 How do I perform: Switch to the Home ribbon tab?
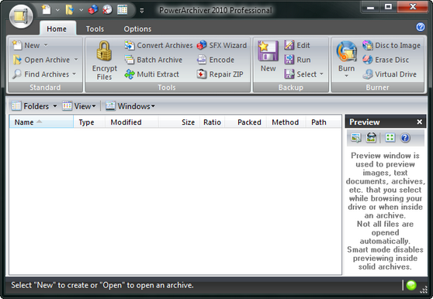pyautogui.click(x=57, y=29)
